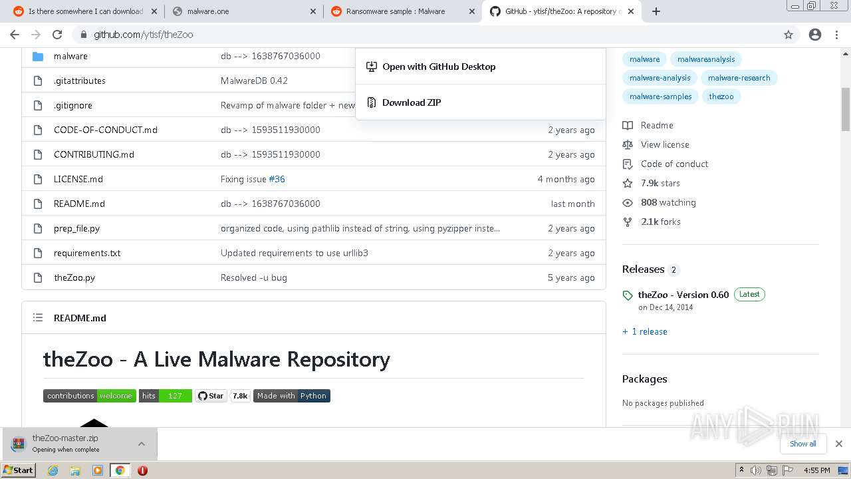Click the contributions welcome badge
851x479 pixels.
point(90,396)
